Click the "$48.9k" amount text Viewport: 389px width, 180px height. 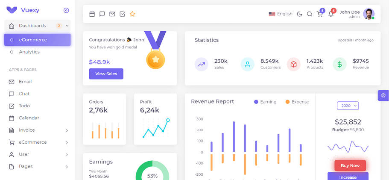click(x=99, y=62)
